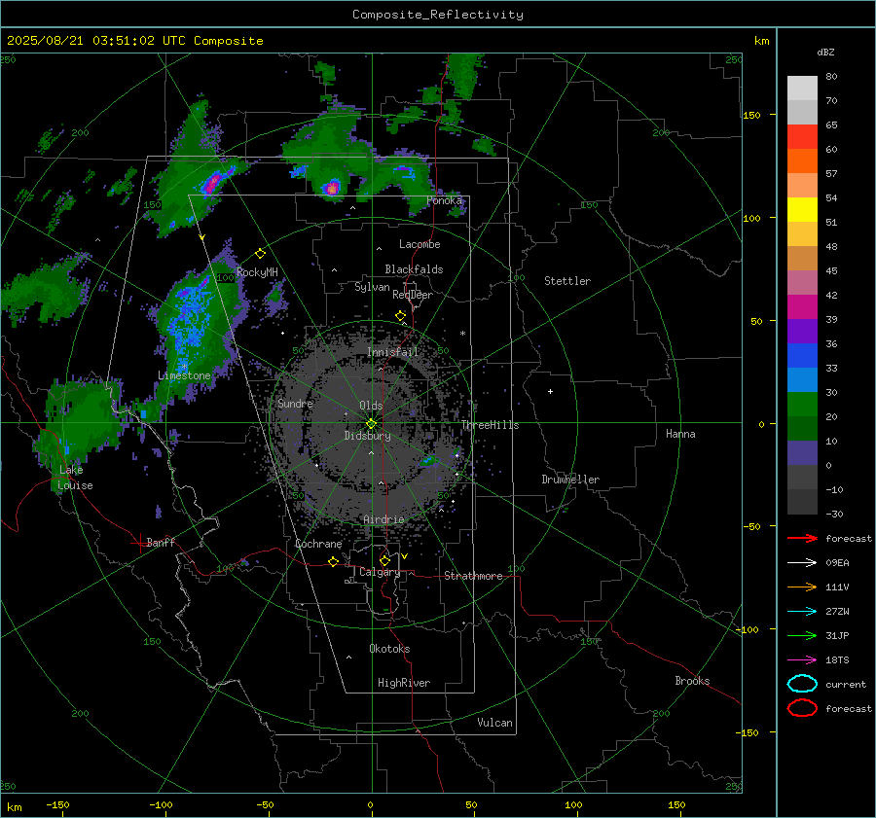
Task: Click the Calgary city label
Action: click(380, 572)
